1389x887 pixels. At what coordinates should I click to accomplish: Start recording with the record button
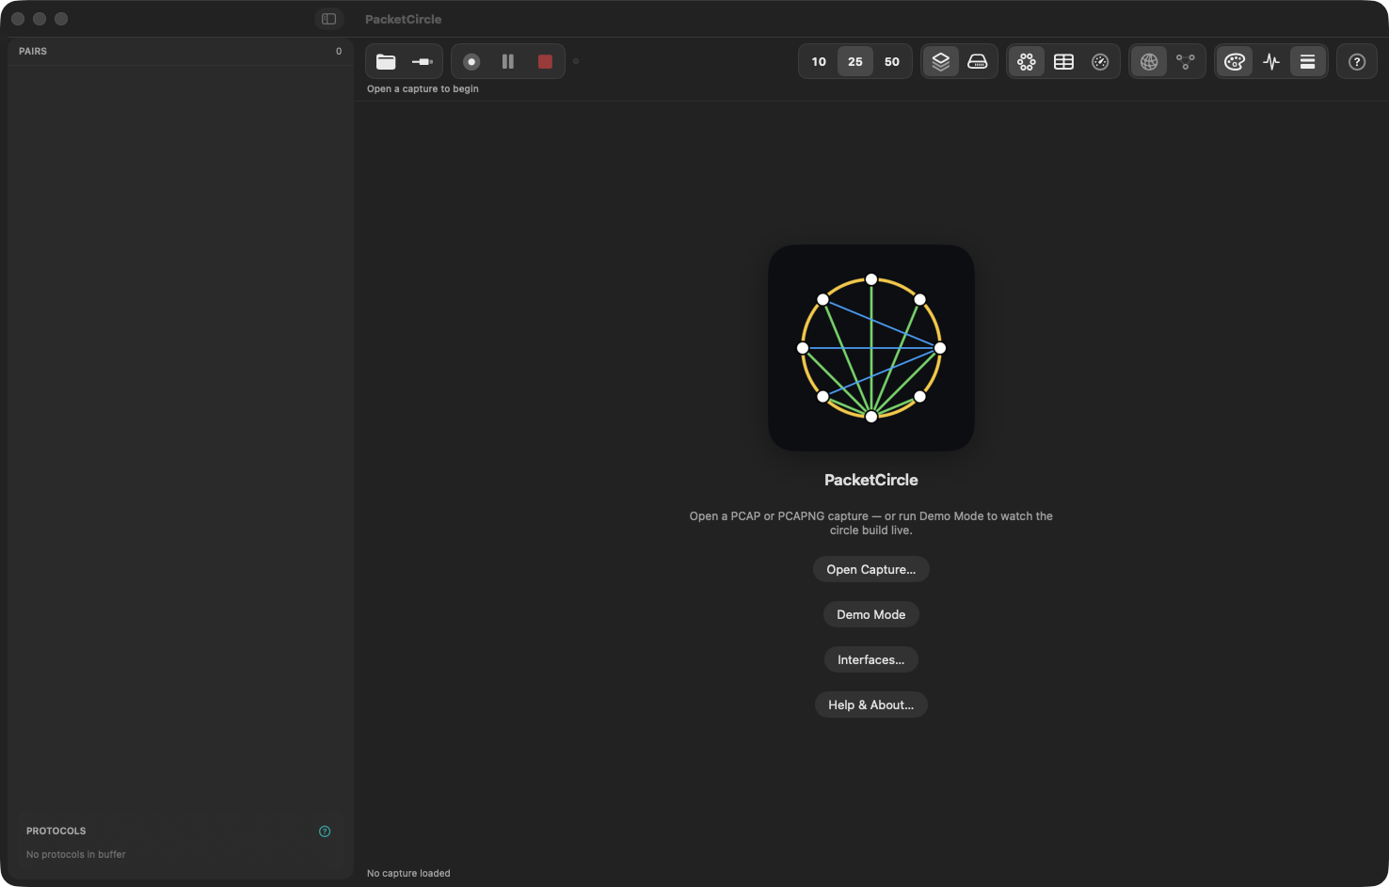[471, 61]
